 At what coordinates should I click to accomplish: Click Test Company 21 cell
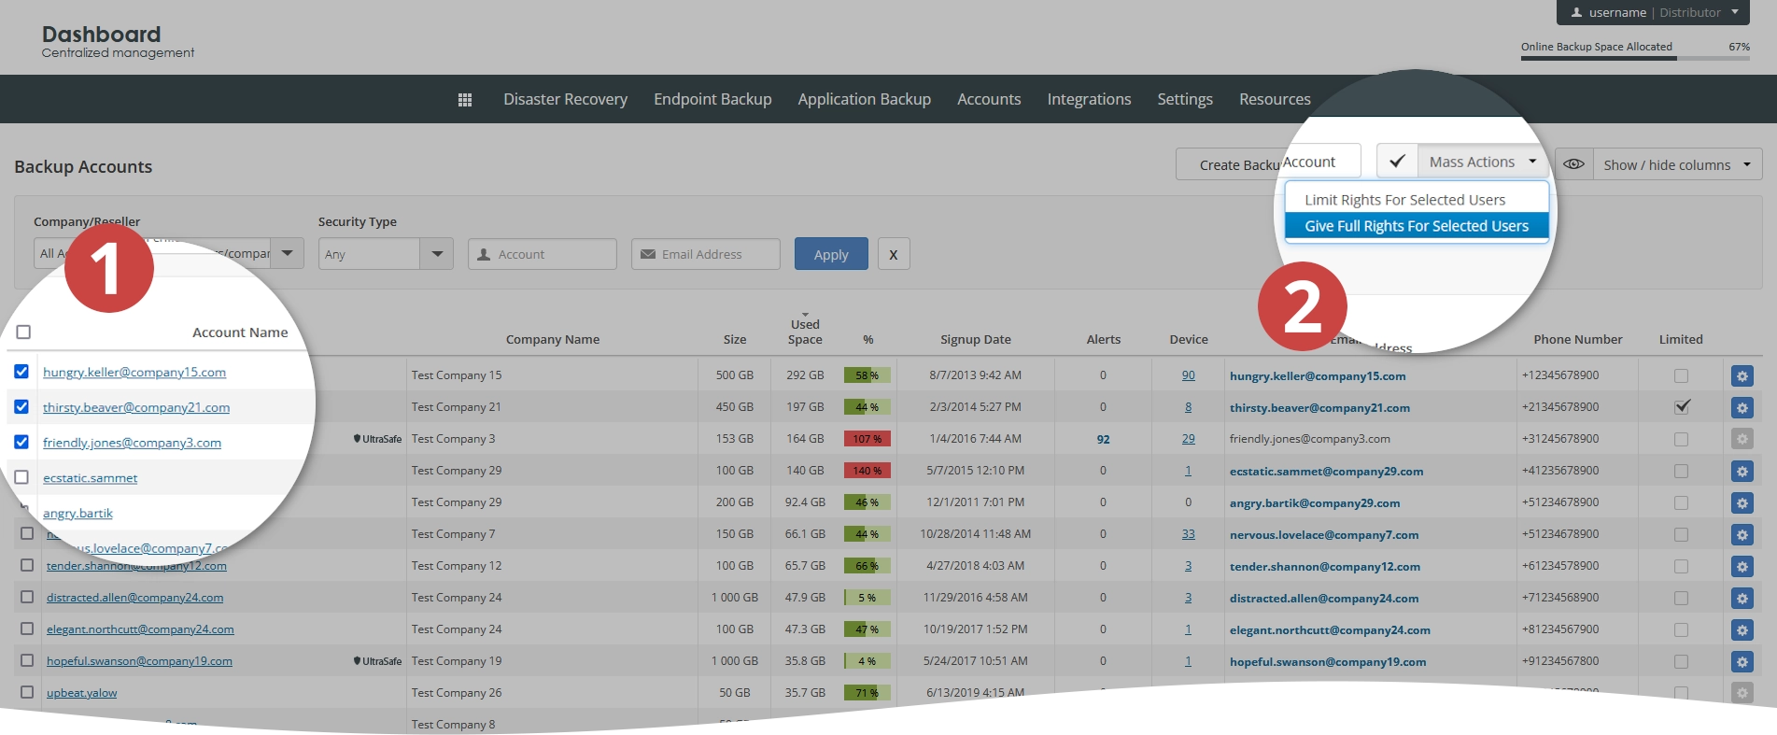click(457, 407)
